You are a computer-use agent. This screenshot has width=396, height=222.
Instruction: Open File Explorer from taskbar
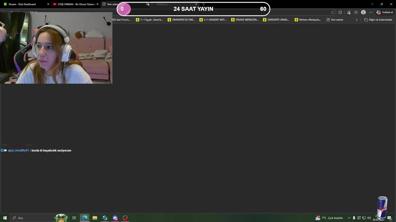95,218
